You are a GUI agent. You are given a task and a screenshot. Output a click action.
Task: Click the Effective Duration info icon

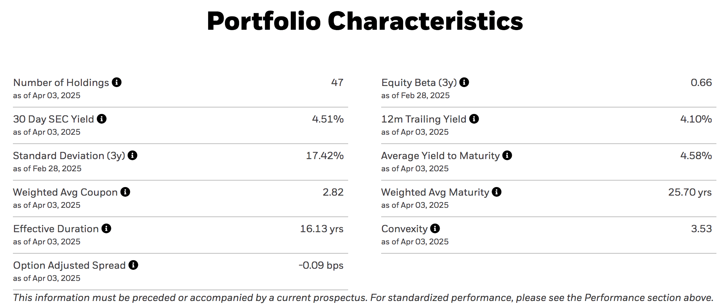point(107,229)
